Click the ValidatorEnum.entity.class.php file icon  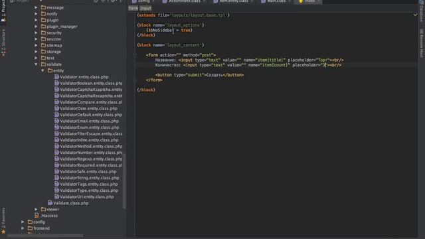[56, 127]
